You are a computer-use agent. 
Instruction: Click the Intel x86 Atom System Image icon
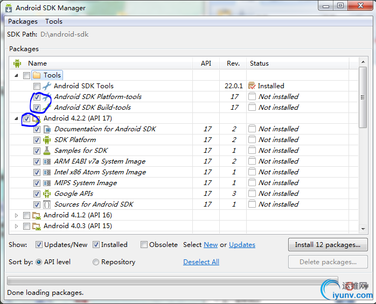[47, 172]
